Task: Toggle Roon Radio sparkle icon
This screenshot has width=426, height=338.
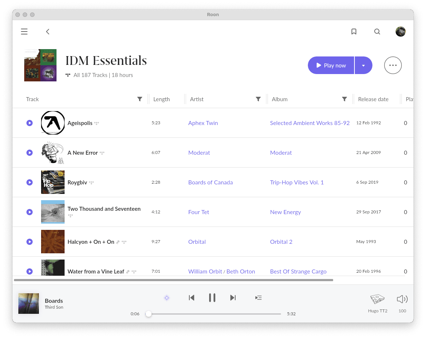Action: pyautogui.click(x=167, y=298)
